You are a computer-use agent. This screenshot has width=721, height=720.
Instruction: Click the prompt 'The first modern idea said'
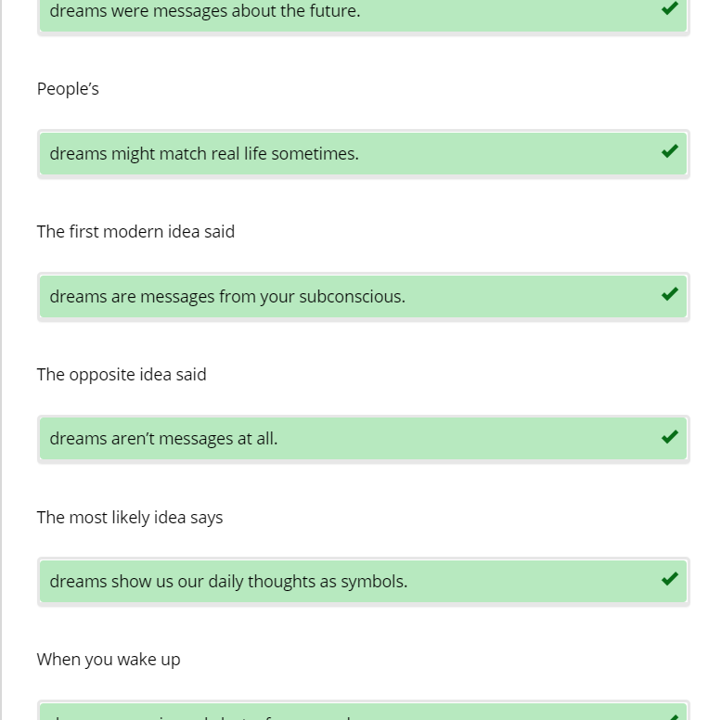(x=135, y=232)
